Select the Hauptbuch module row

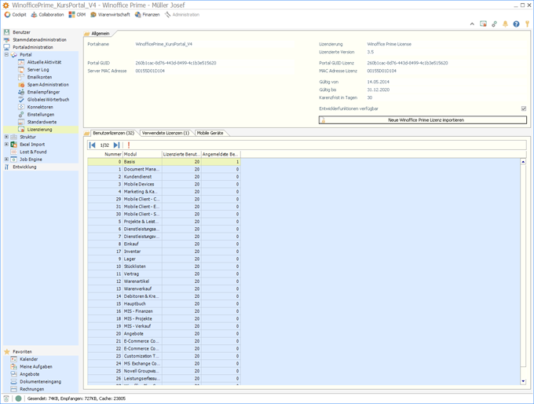click(x=164, y=303)
